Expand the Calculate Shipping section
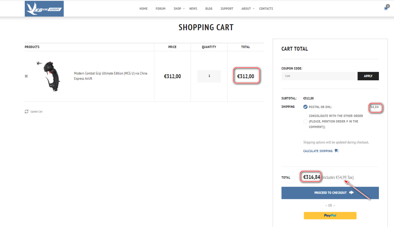The image size is (394, 227). (318, 151)
